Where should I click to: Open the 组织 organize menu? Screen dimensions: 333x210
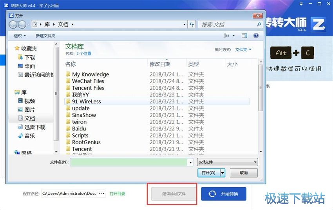click(x=20, y=36)
